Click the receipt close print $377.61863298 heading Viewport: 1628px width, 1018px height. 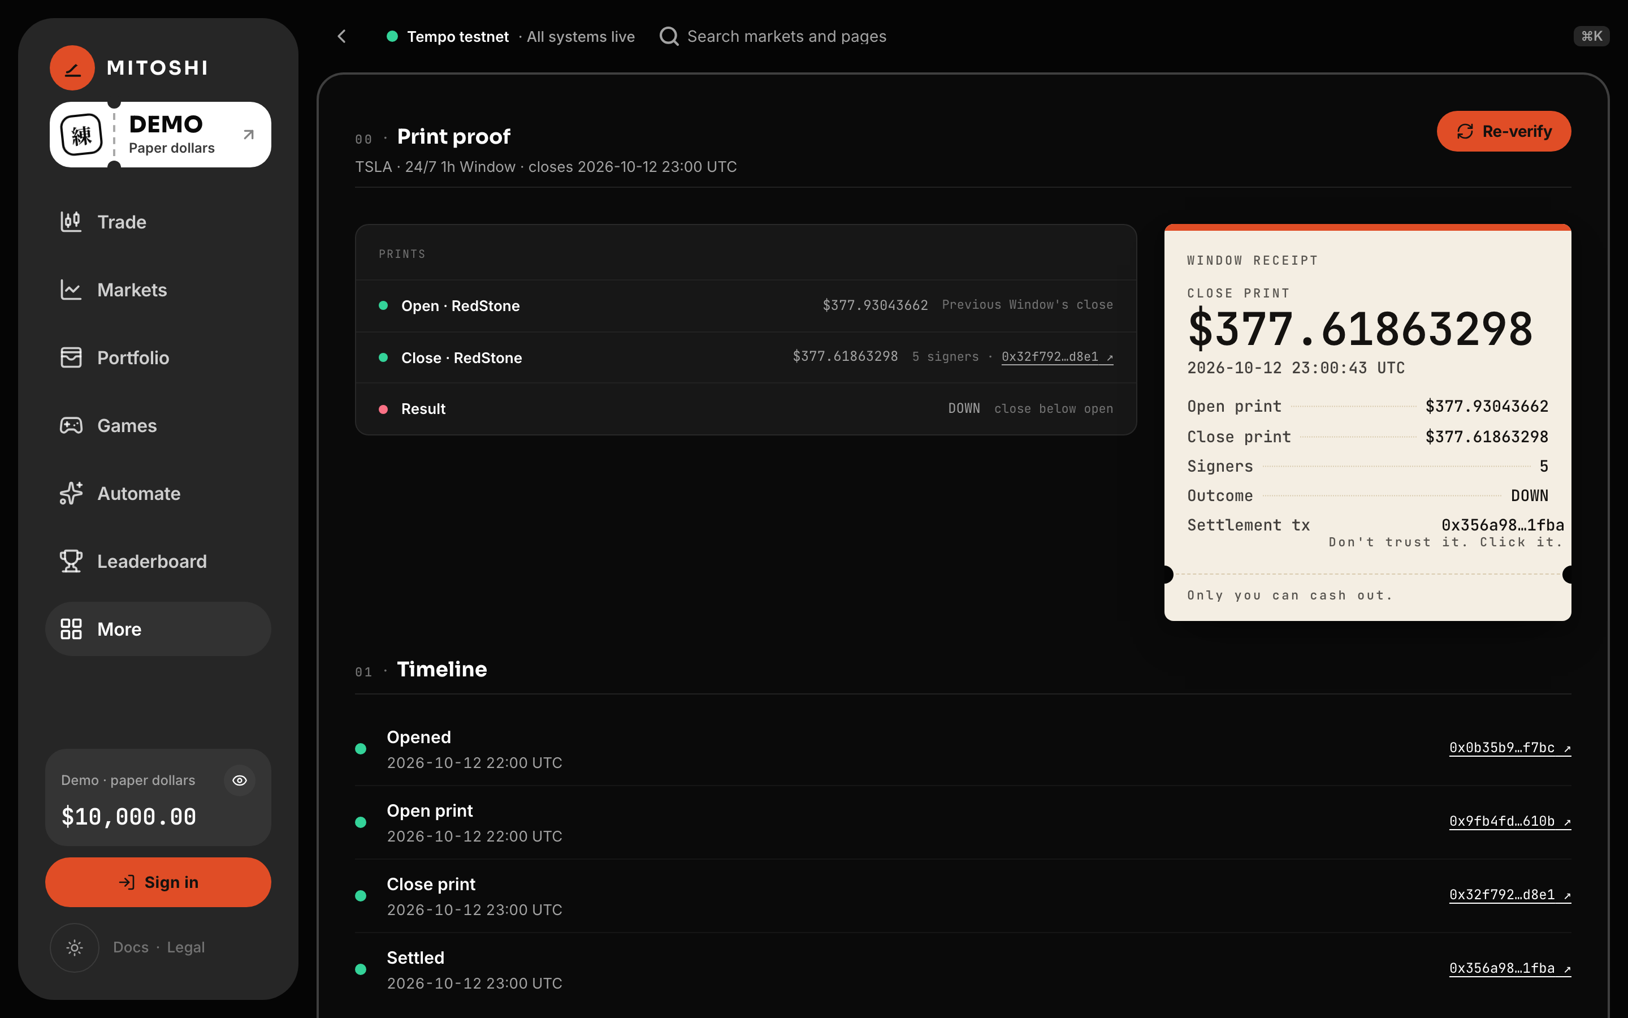pyautogui.click(x=1360, y=329)
